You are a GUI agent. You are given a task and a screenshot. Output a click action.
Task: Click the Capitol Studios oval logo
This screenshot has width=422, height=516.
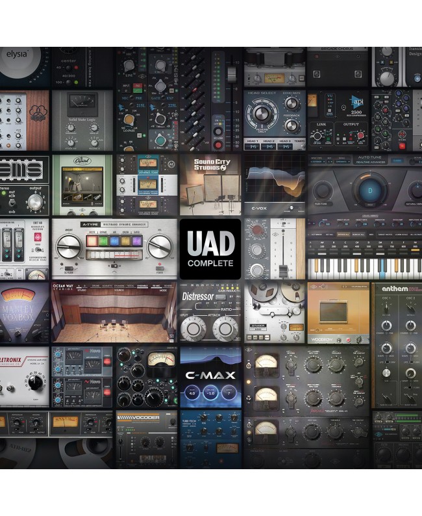click(82, 162)
